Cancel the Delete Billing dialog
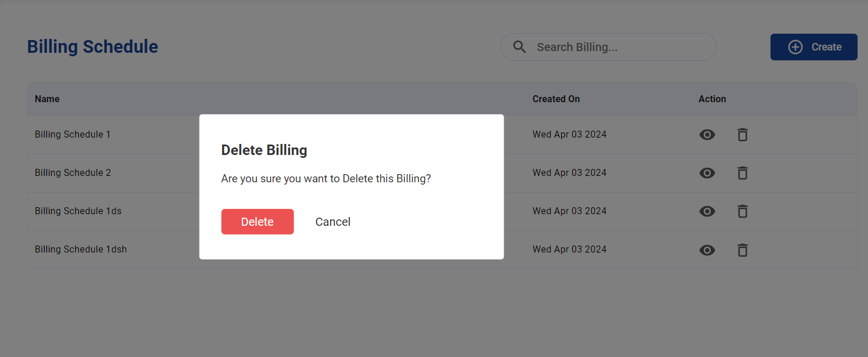This screenshot has height=357, width=868. [332, 222]
